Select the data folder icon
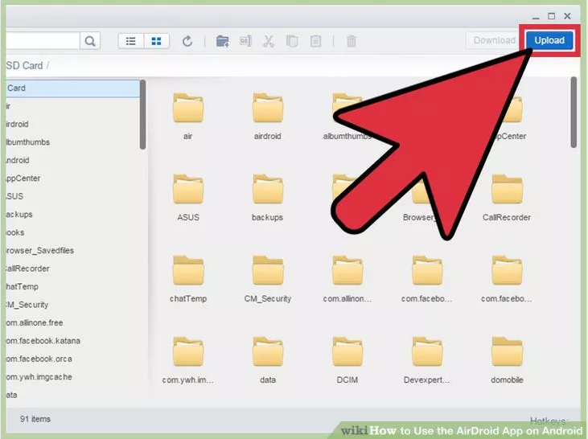This screenshot has width=588, height=439. point(267,351)
